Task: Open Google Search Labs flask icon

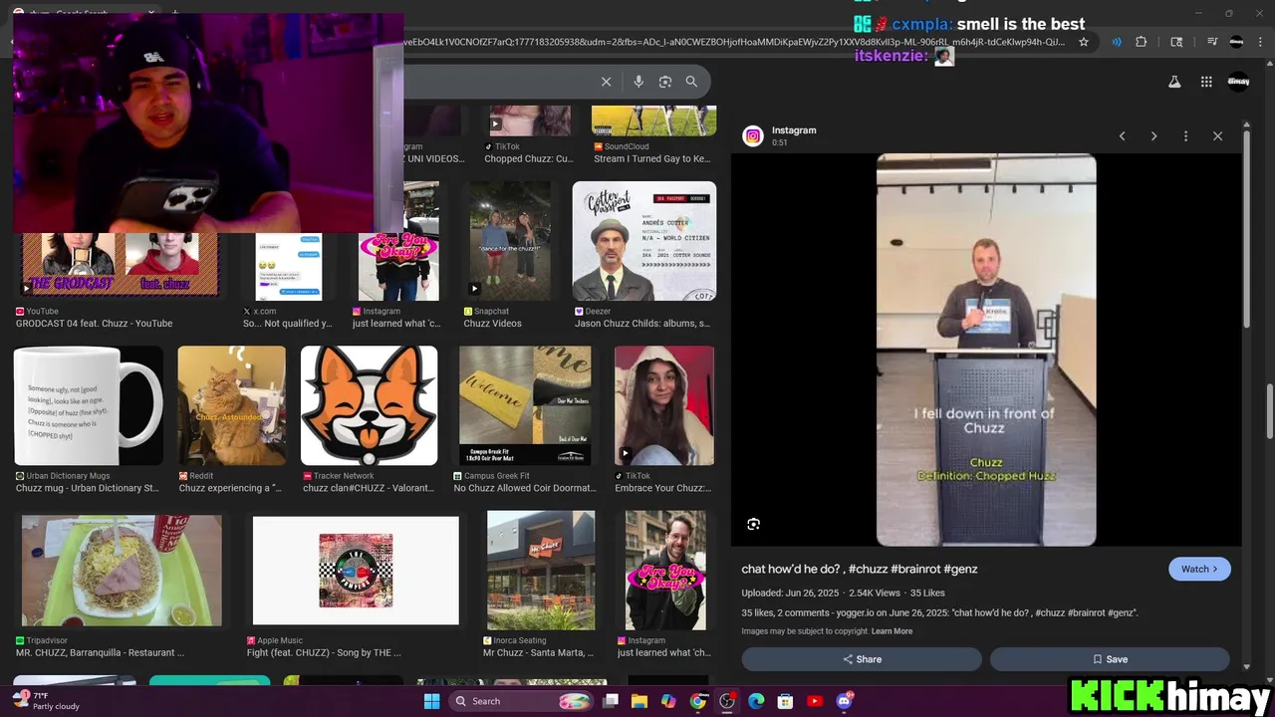Action: pos(1174,82)
